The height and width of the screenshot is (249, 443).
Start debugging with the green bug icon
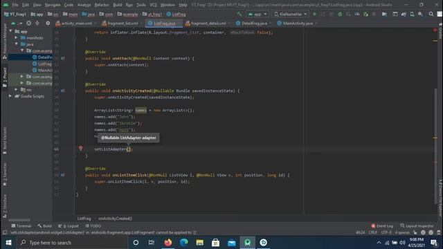click(x=340, y=14)
